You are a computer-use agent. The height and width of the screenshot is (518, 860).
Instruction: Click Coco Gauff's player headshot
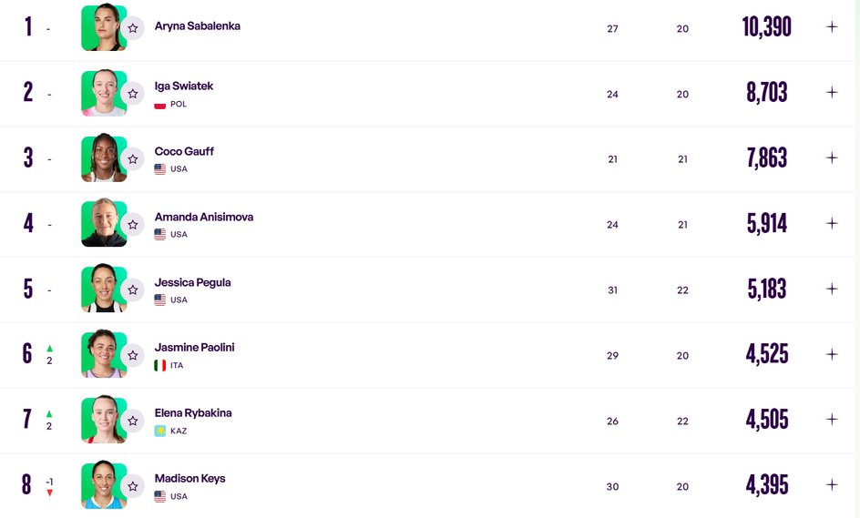pos(103,157)
